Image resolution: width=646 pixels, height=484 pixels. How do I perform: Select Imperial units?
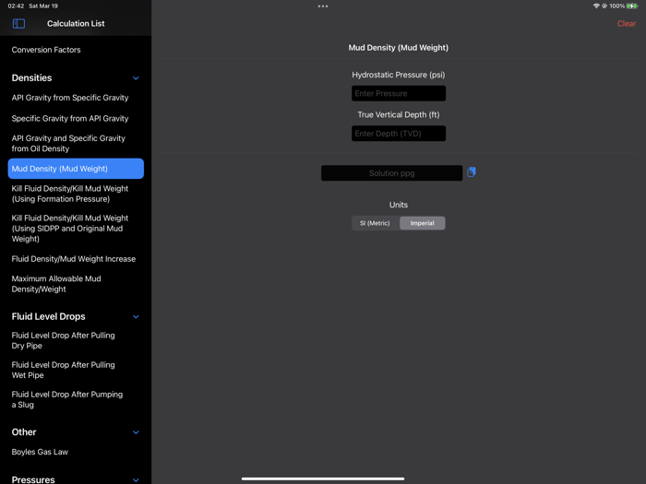pos(423,223)
